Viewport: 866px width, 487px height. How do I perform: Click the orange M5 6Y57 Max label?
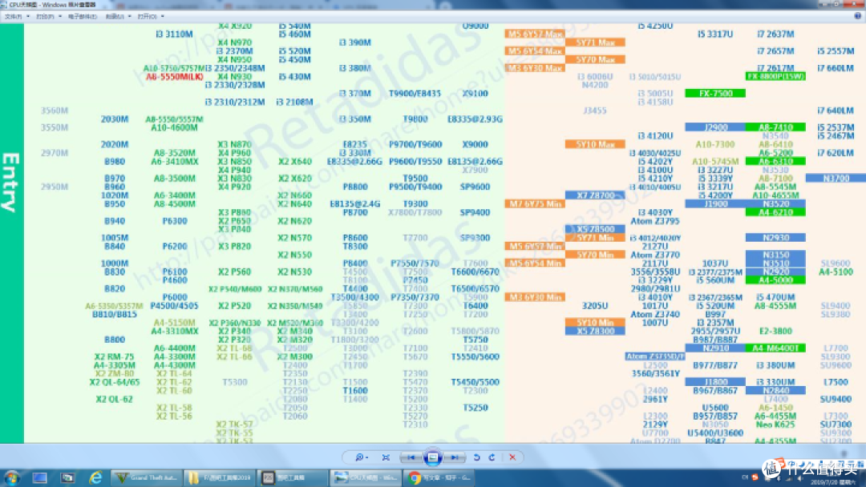[x=535, y=34]
